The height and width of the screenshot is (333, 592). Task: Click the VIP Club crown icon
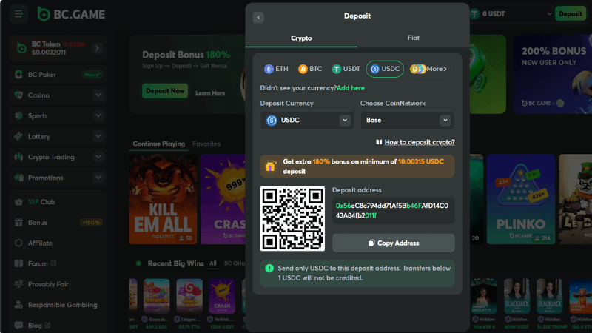pyautogui.click(x=18, y=202)
